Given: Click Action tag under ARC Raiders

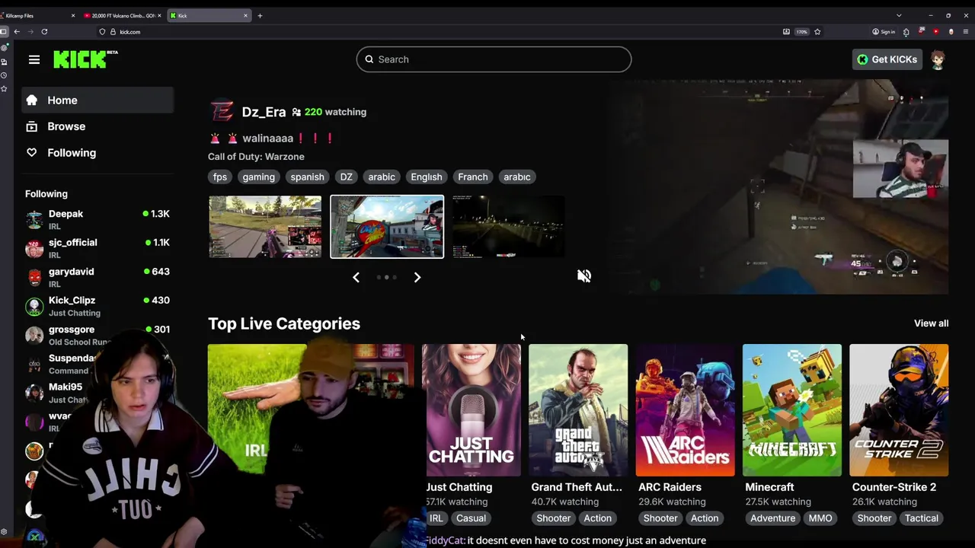Looking at the screenshot, I should pyautogui.click(x=705, y=518).
